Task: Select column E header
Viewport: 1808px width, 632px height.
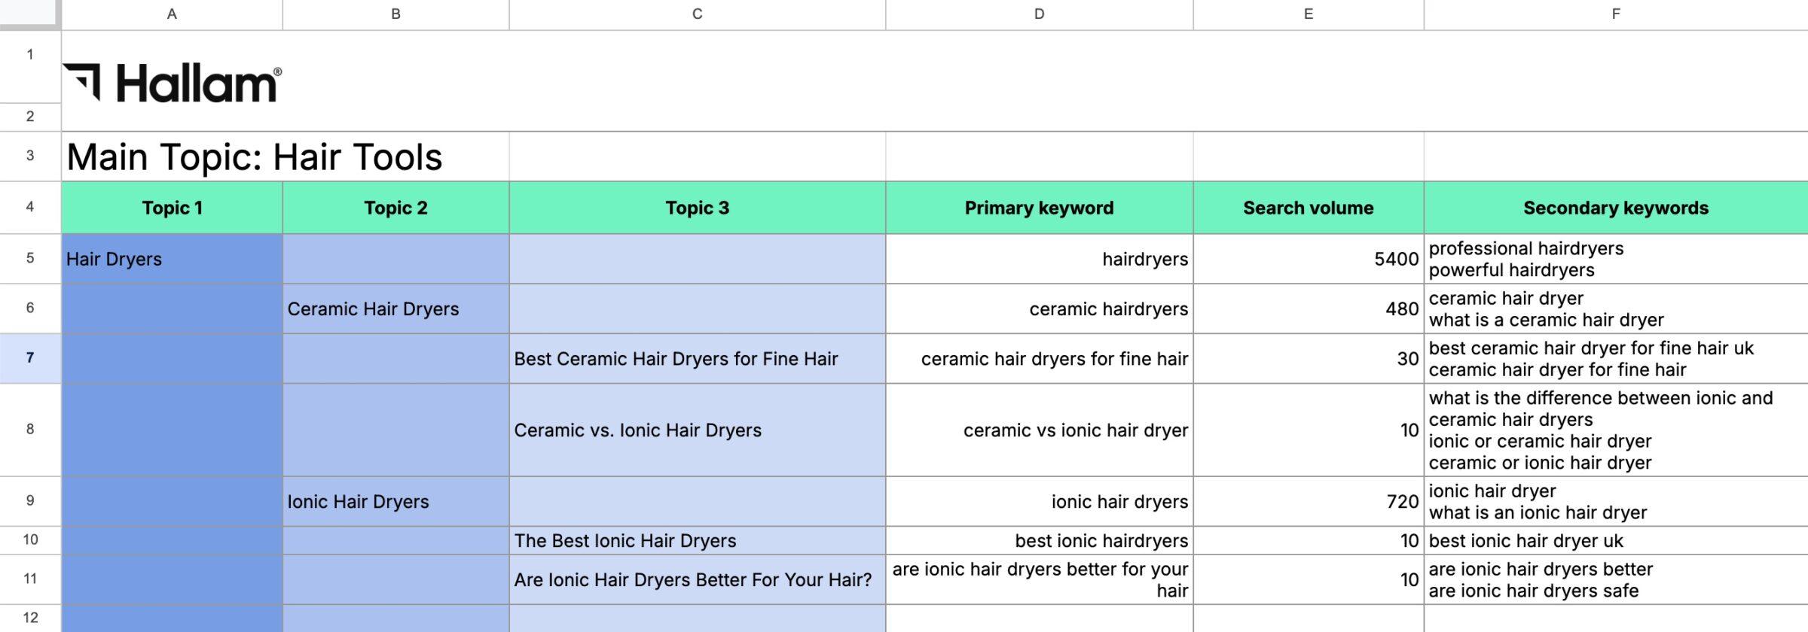Action: click(x=1309, y=14)
